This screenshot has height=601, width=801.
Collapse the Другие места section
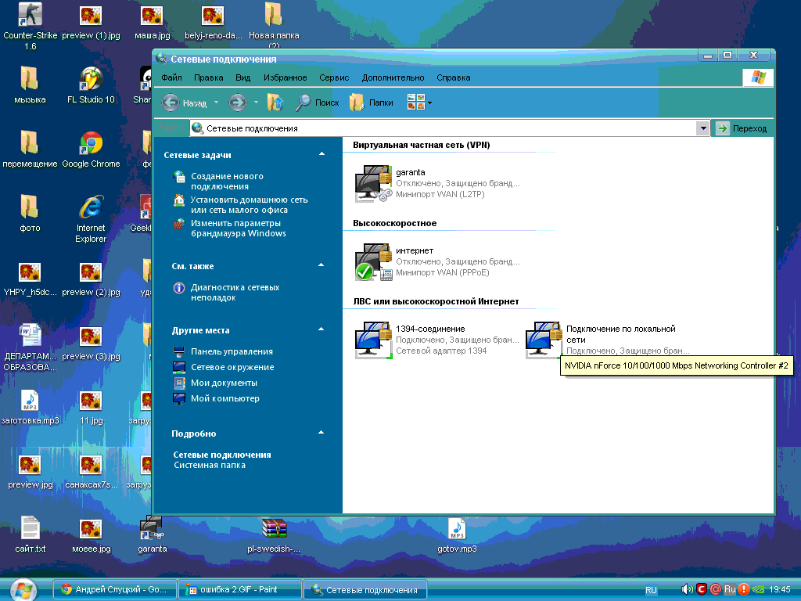[x=321, y=330]
